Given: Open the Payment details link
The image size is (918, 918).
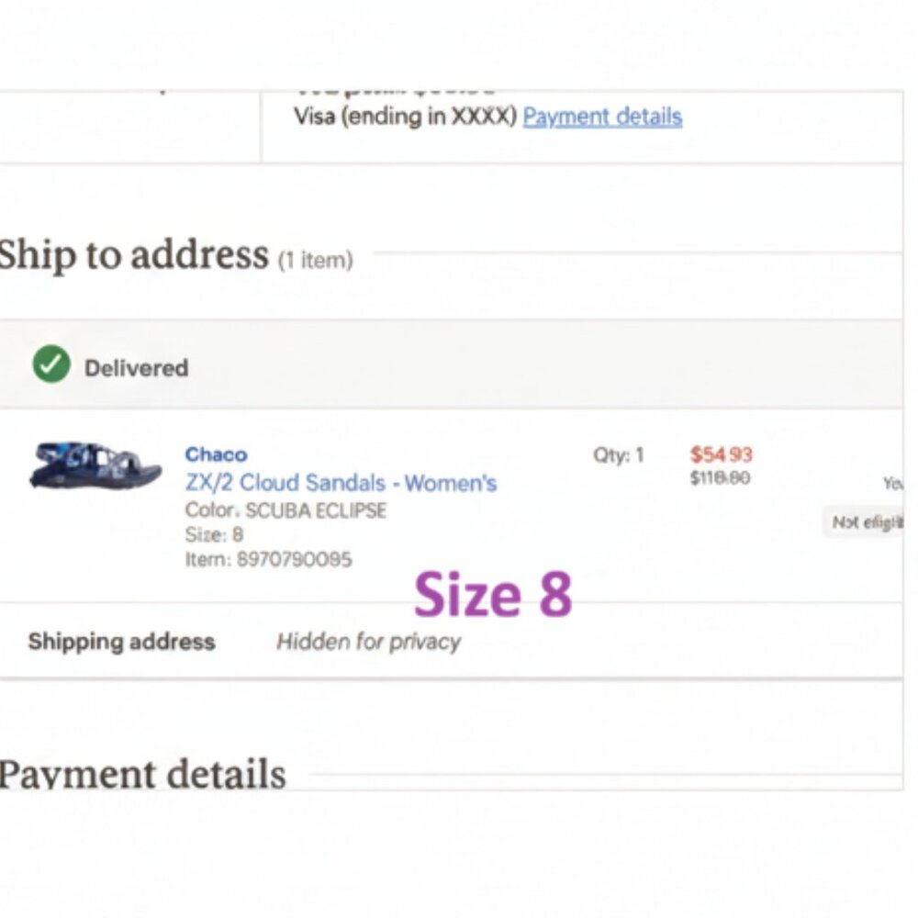Looking at the screenshot, I should pyautogui.click(x=602, y=118).
